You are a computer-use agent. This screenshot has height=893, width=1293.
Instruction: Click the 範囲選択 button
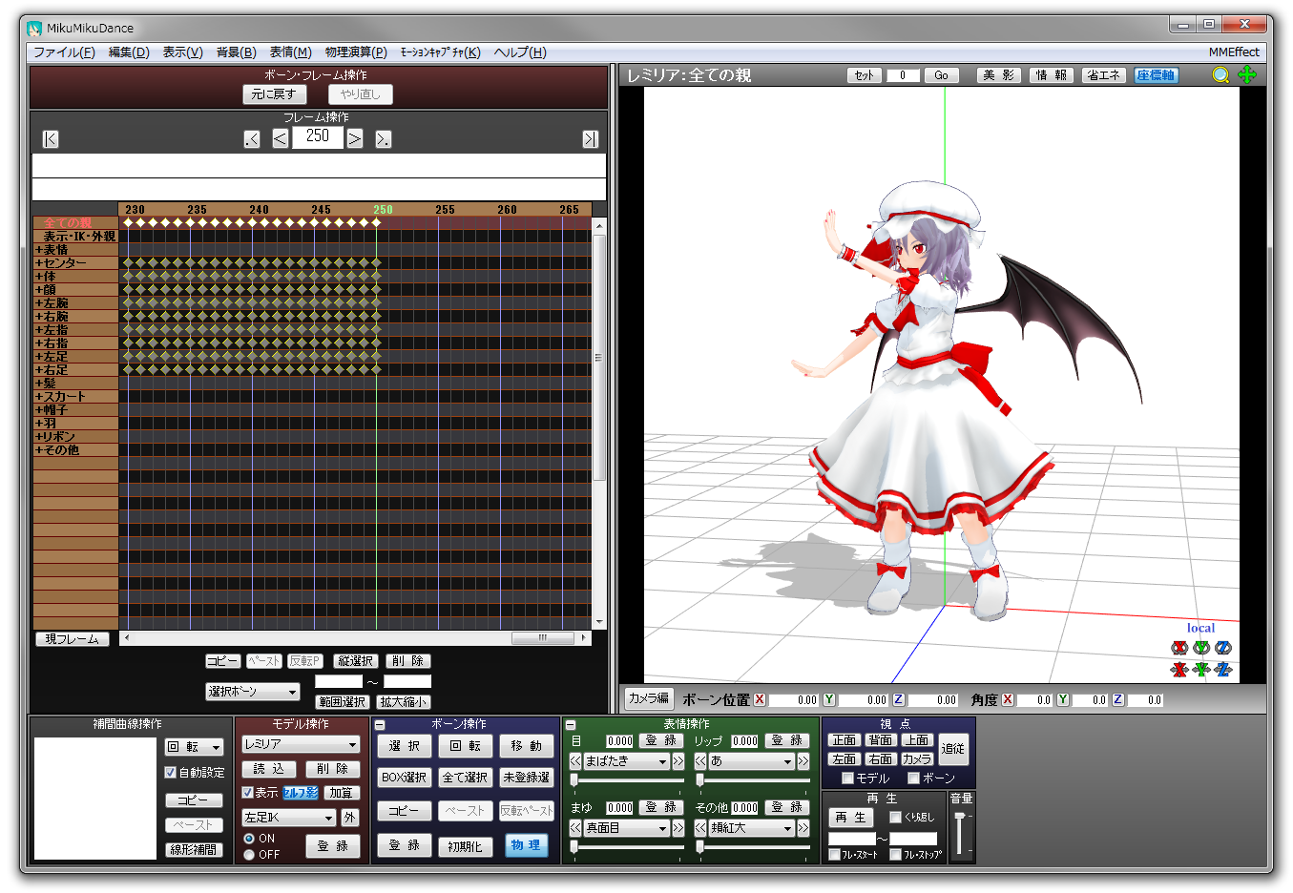(x=343, y=702)
